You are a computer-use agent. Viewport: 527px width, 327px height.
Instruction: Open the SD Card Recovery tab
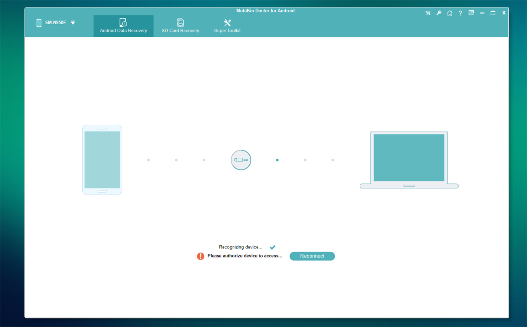[180, 26]
